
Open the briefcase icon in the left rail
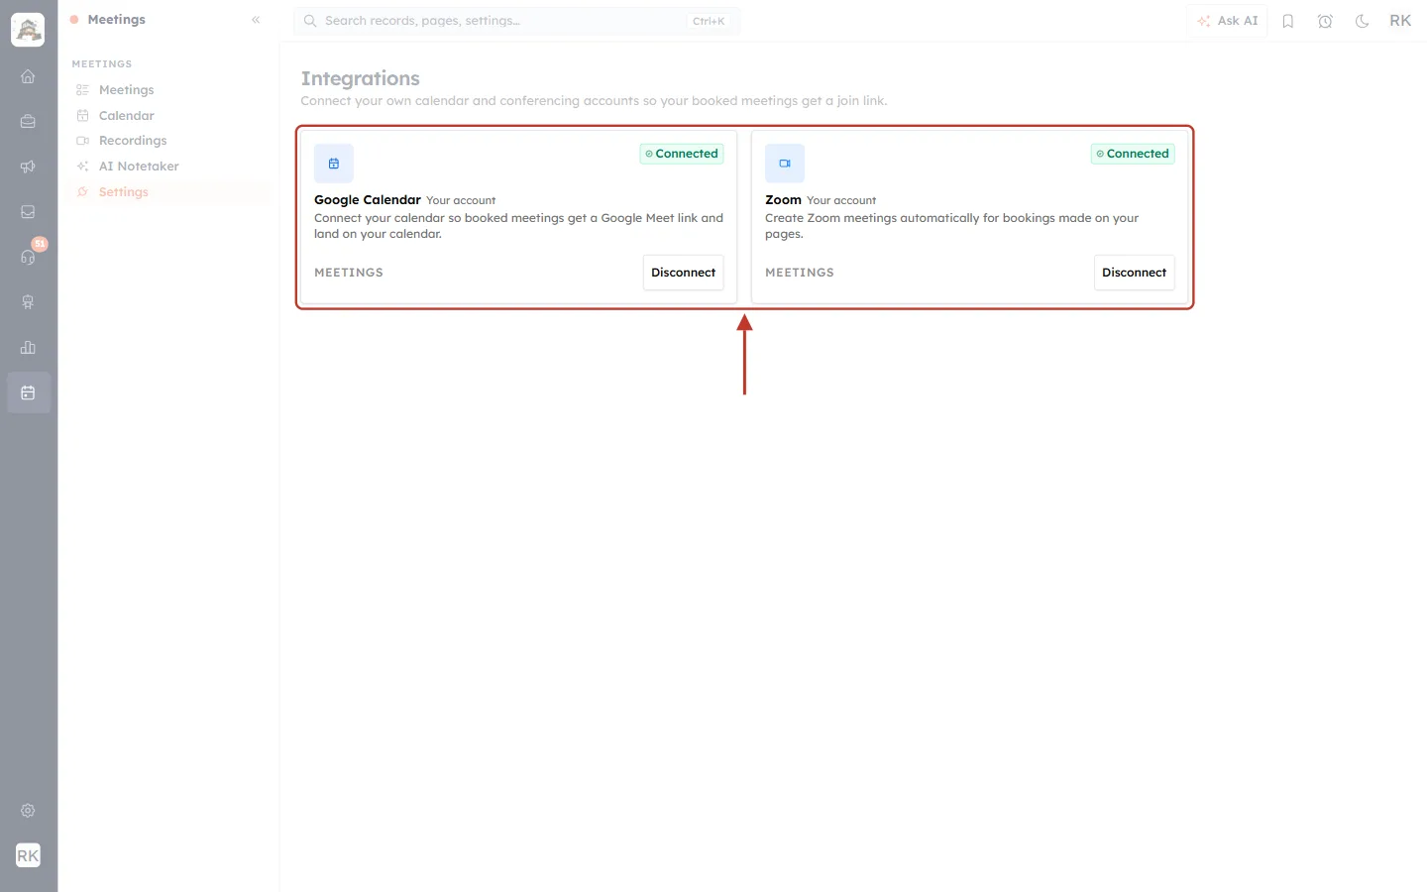pyautogui.click(x=28, y=122)
